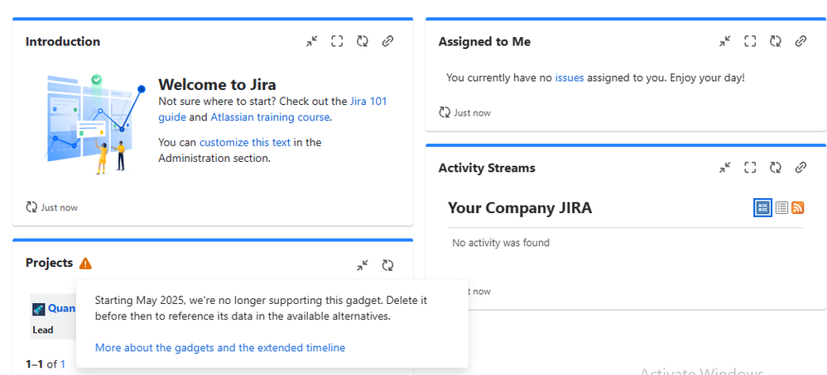This screenshot has width=827, height=375.
Task: Copy link of Activity Streams gadget
Action: coord(801,167)
